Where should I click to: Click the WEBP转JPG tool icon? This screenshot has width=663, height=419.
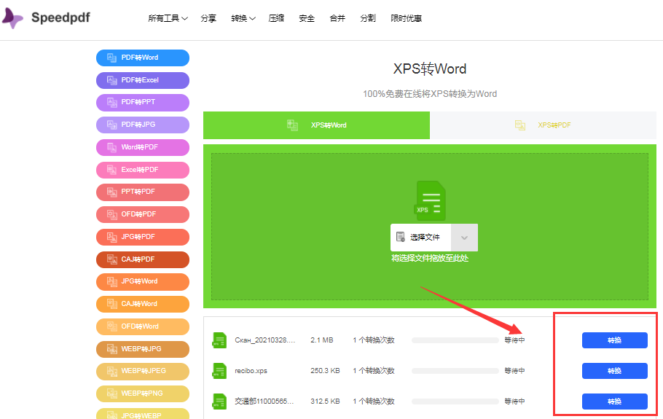(x=111, y=349)
